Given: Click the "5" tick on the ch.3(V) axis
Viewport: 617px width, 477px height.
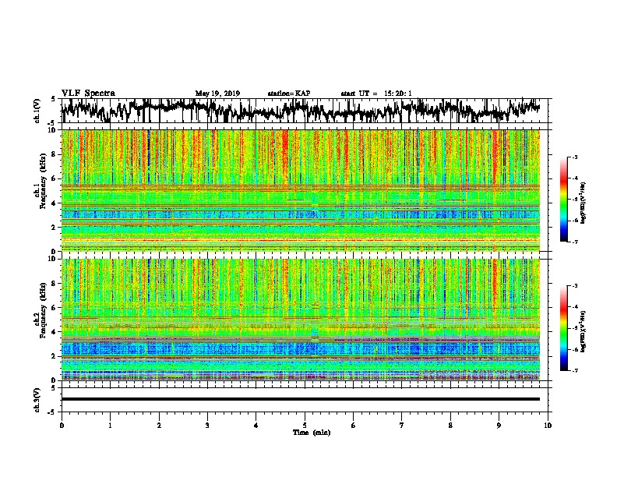Looking at the screenshot, I should 53,388.
